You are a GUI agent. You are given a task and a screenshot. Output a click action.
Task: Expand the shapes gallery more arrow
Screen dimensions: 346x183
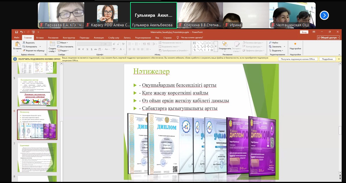[x=216, y=46]
